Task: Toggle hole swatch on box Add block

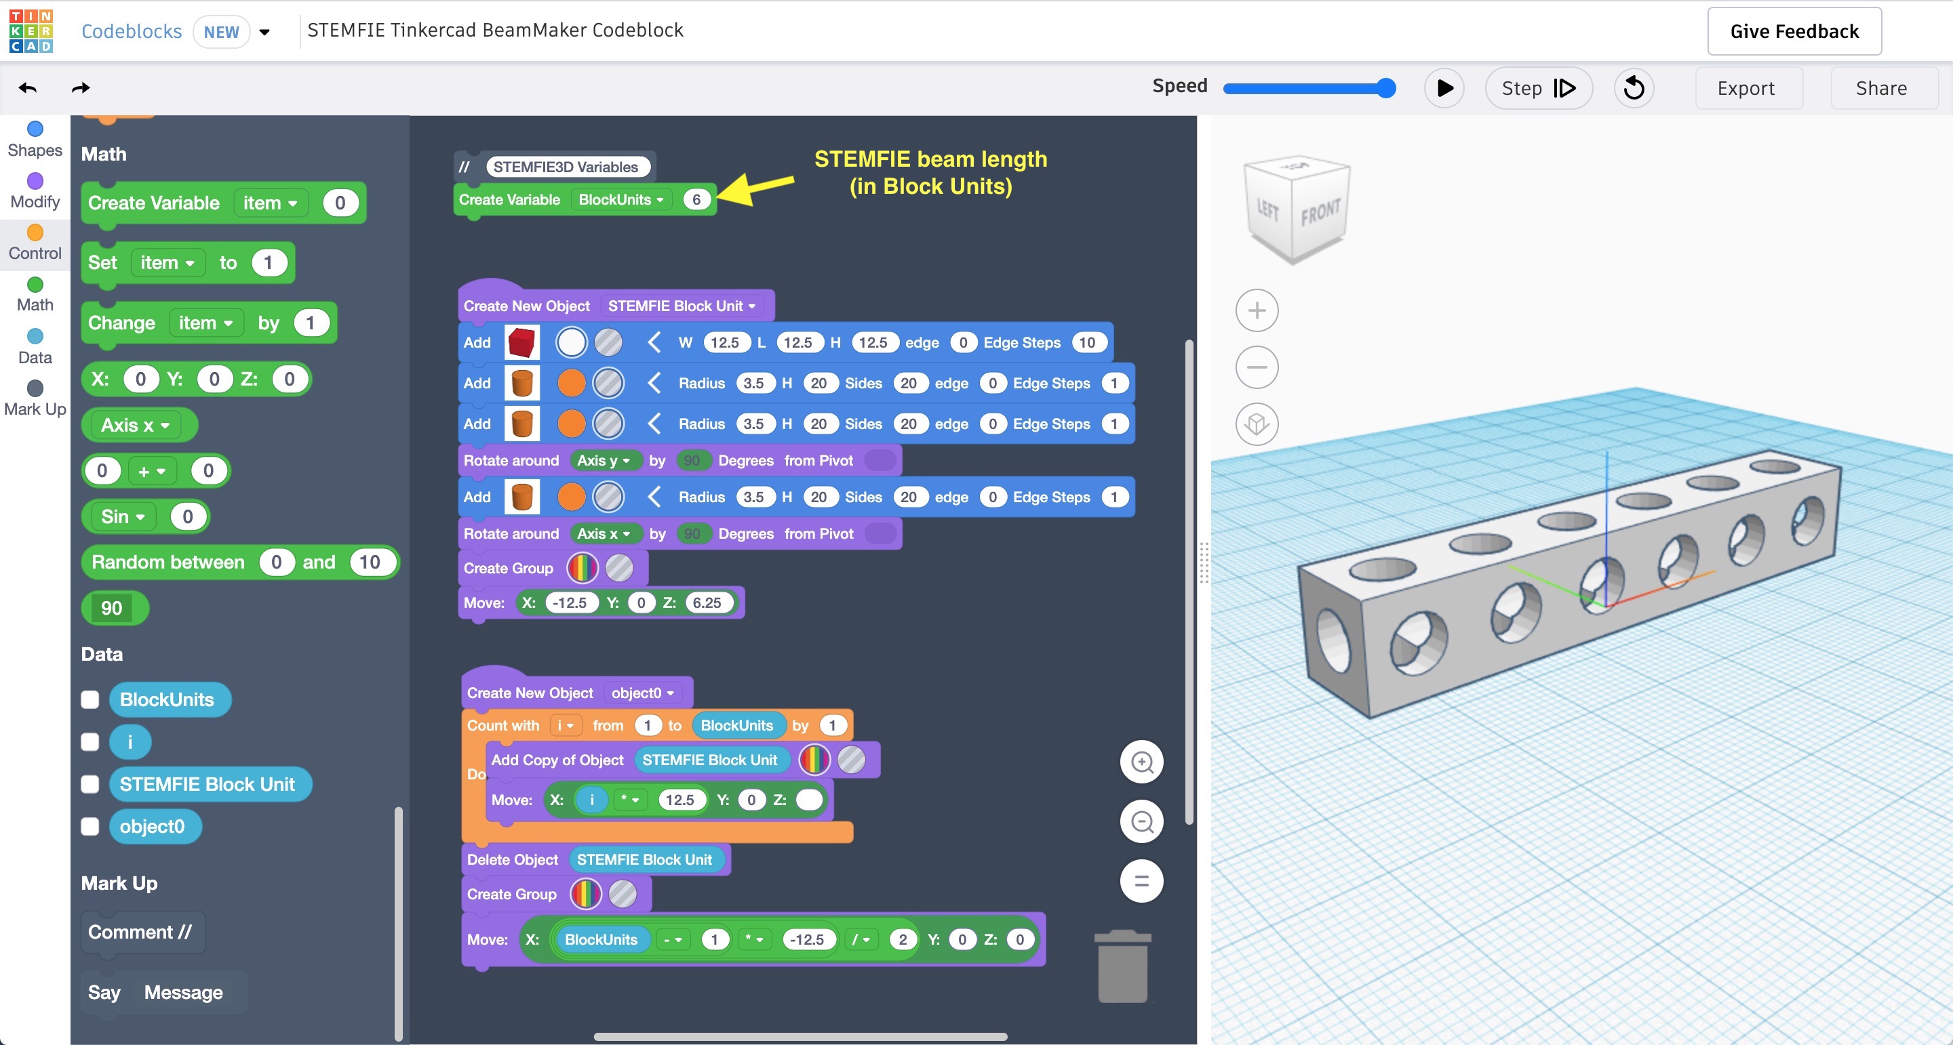Action: pyautogui.click(x=608, y=342)
